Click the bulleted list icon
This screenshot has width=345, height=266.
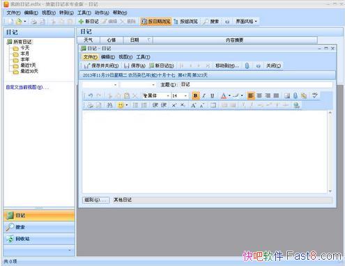click(135, 105)
